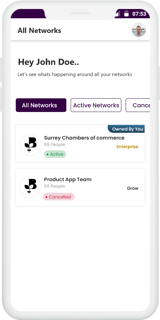Tap the 07:53 clock in status bar
This screenshot has width=160, height=320.
click(139, 14)
